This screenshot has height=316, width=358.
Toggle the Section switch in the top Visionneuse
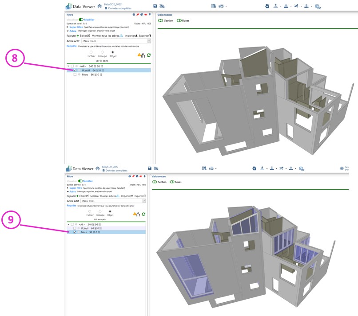point(161,20)
